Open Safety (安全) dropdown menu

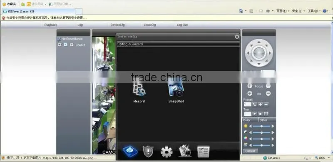298,11
